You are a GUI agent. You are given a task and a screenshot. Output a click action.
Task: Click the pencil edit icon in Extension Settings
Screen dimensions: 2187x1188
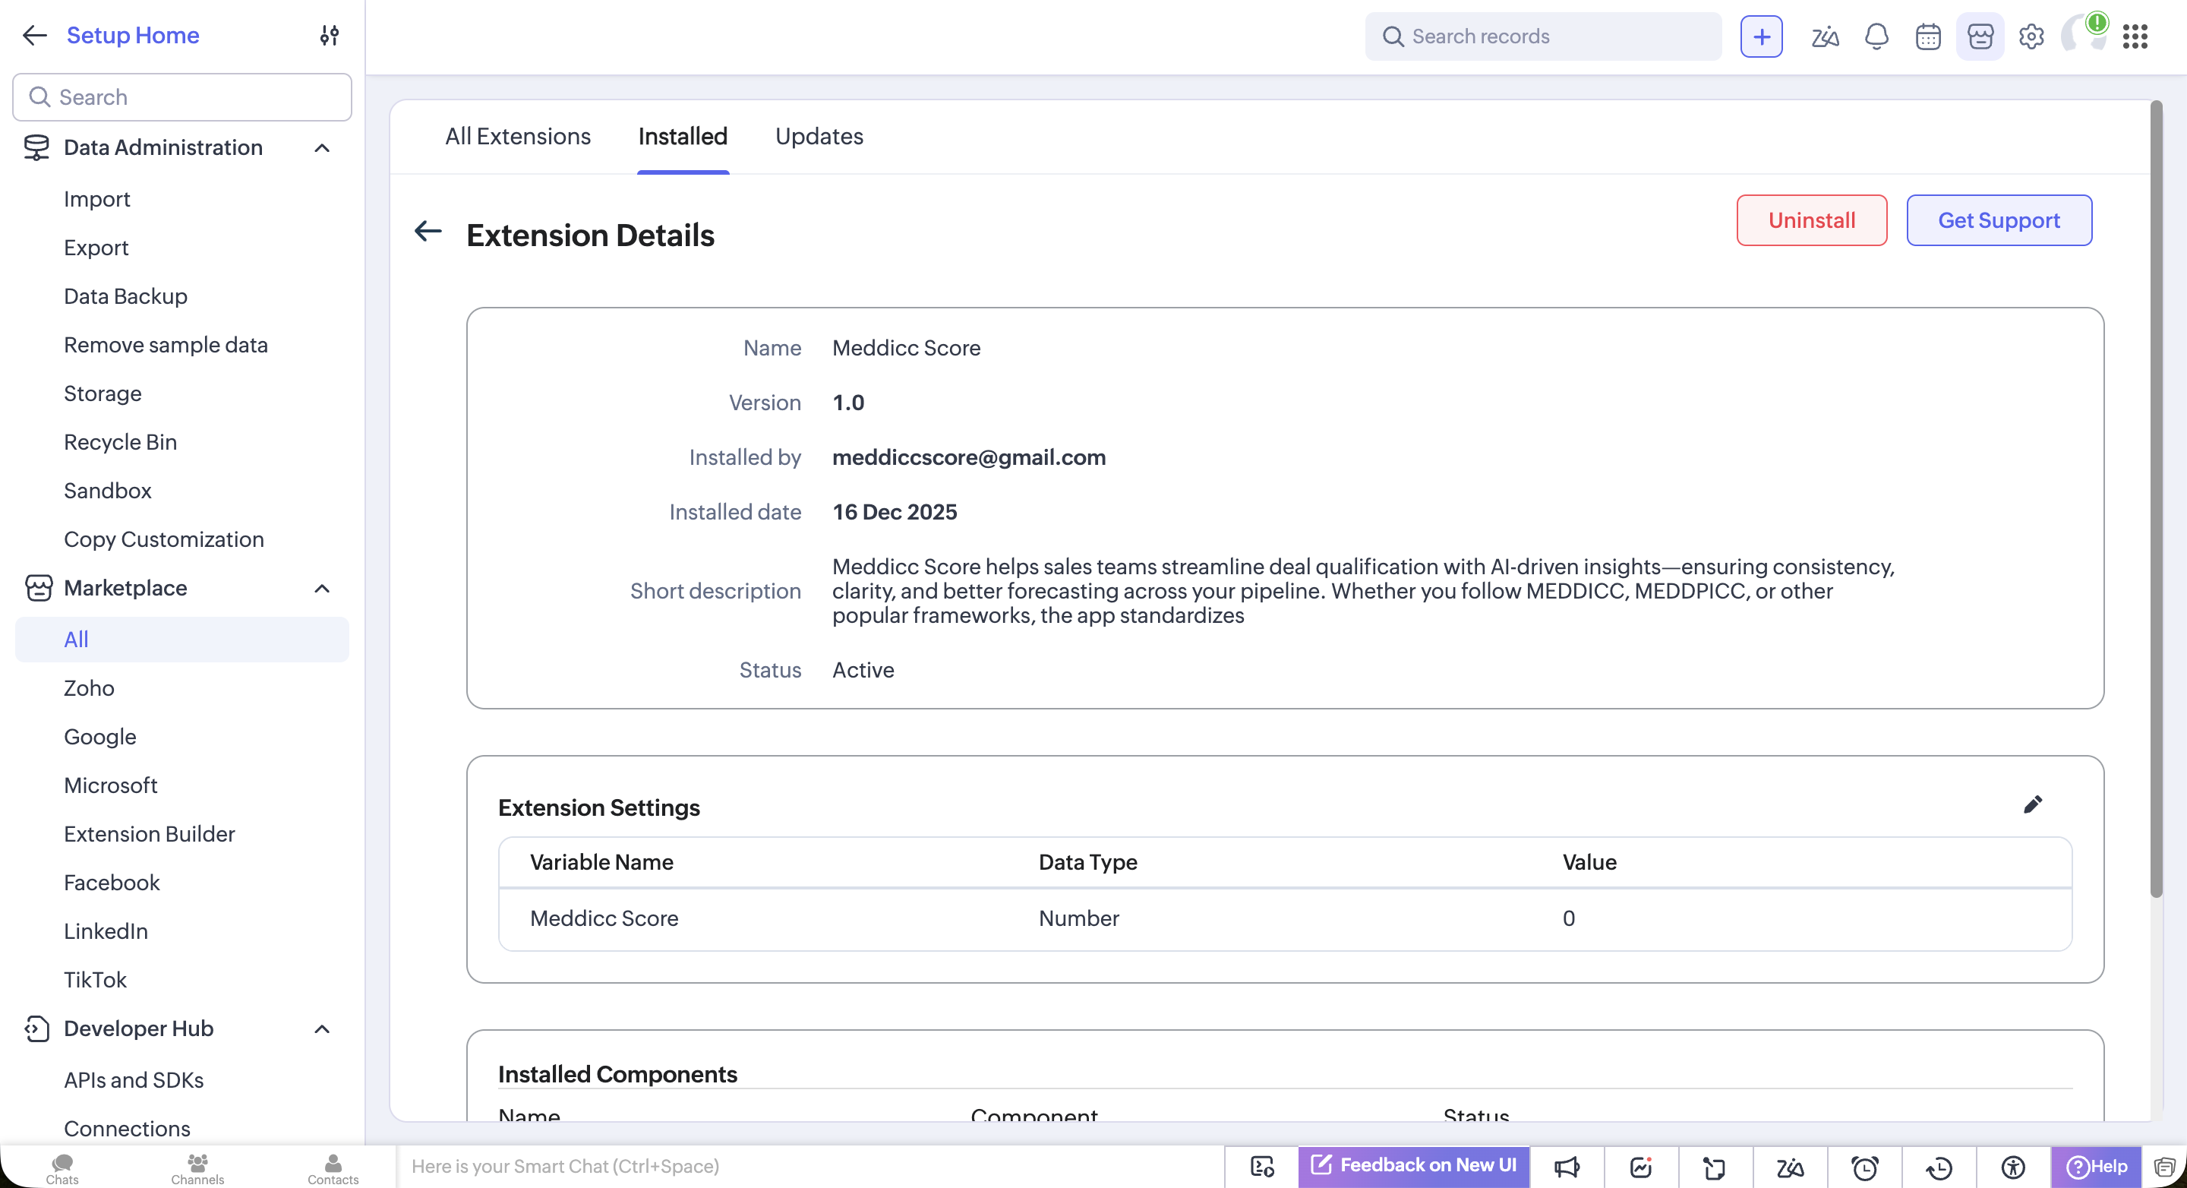point(2033,804)
